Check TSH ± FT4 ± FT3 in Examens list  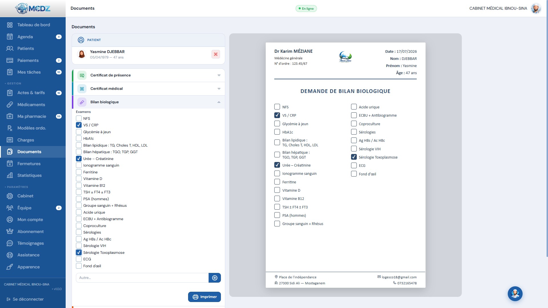click(79, 192)
